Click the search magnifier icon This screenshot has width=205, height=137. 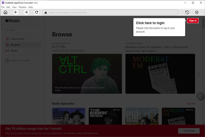click(7, 30)
